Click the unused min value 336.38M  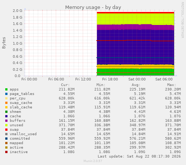(x=102, y=125)
